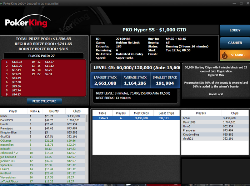Select player iAmDuM
Viewport: 250px width, 186px height.
[x=43, y=173]
